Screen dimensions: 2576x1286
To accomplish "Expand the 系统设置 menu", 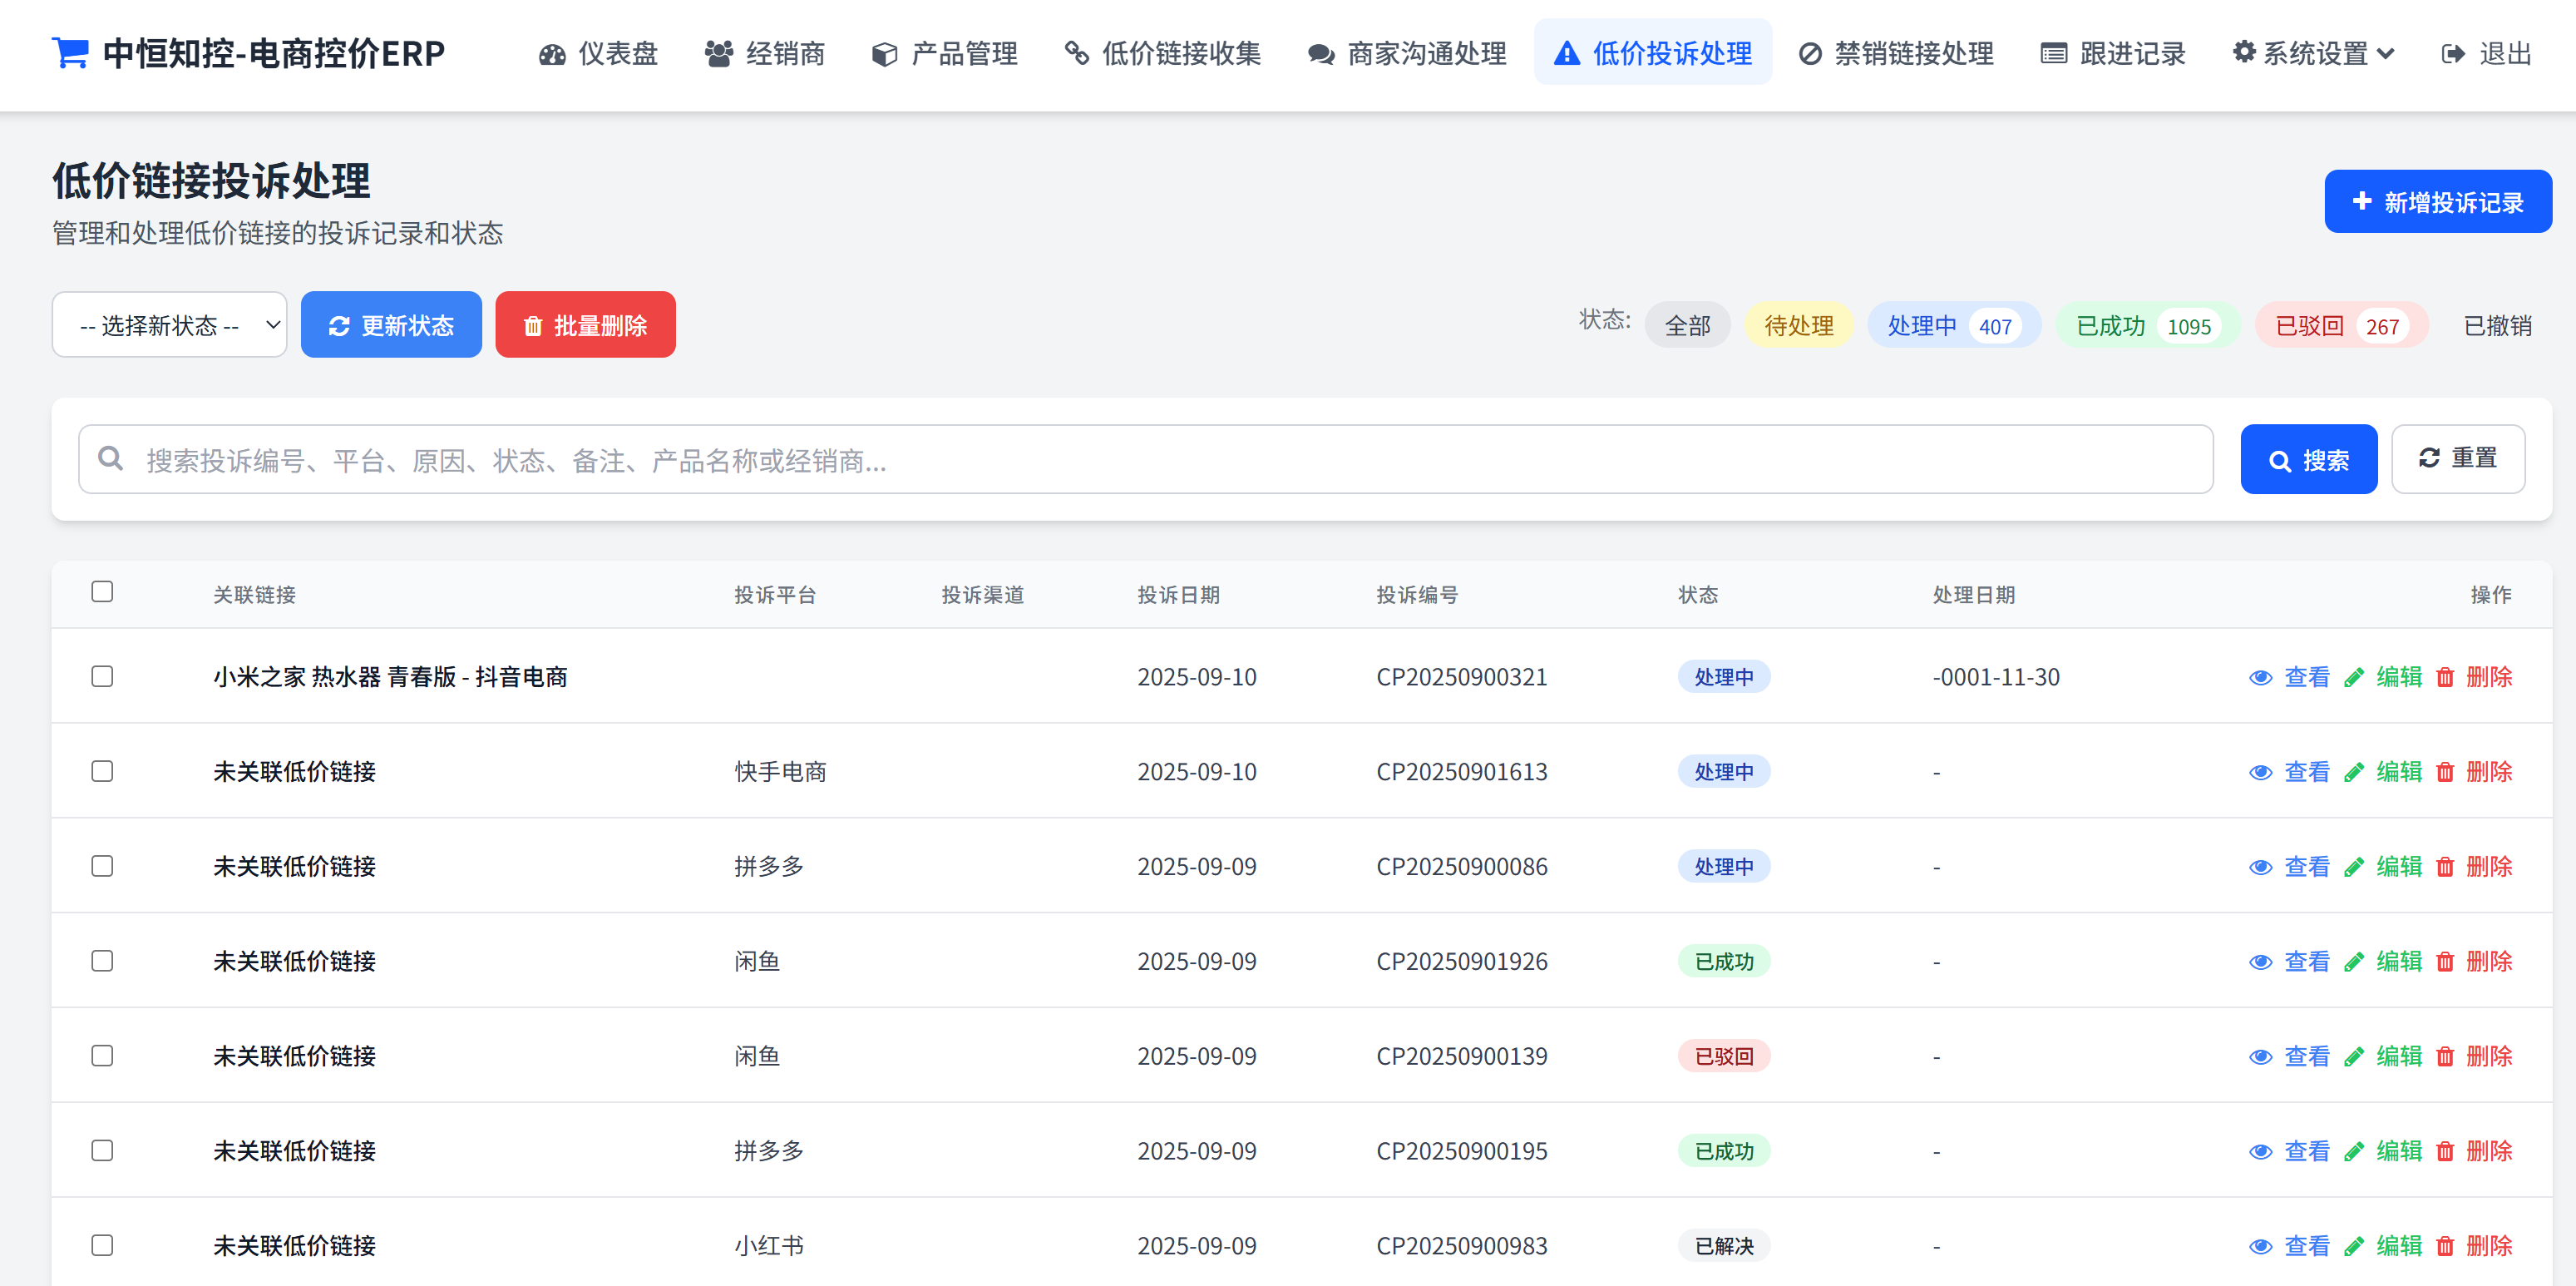I will click(2313, 54).
